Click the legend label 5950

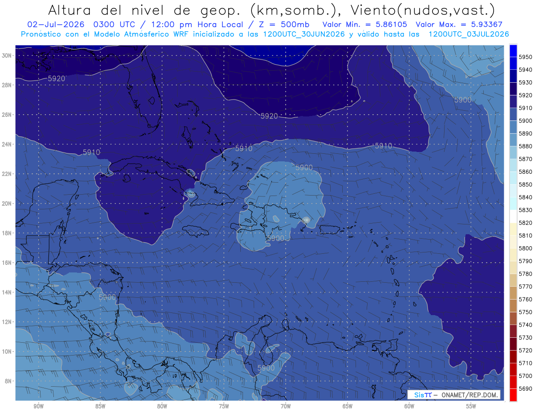pos(525,57)
